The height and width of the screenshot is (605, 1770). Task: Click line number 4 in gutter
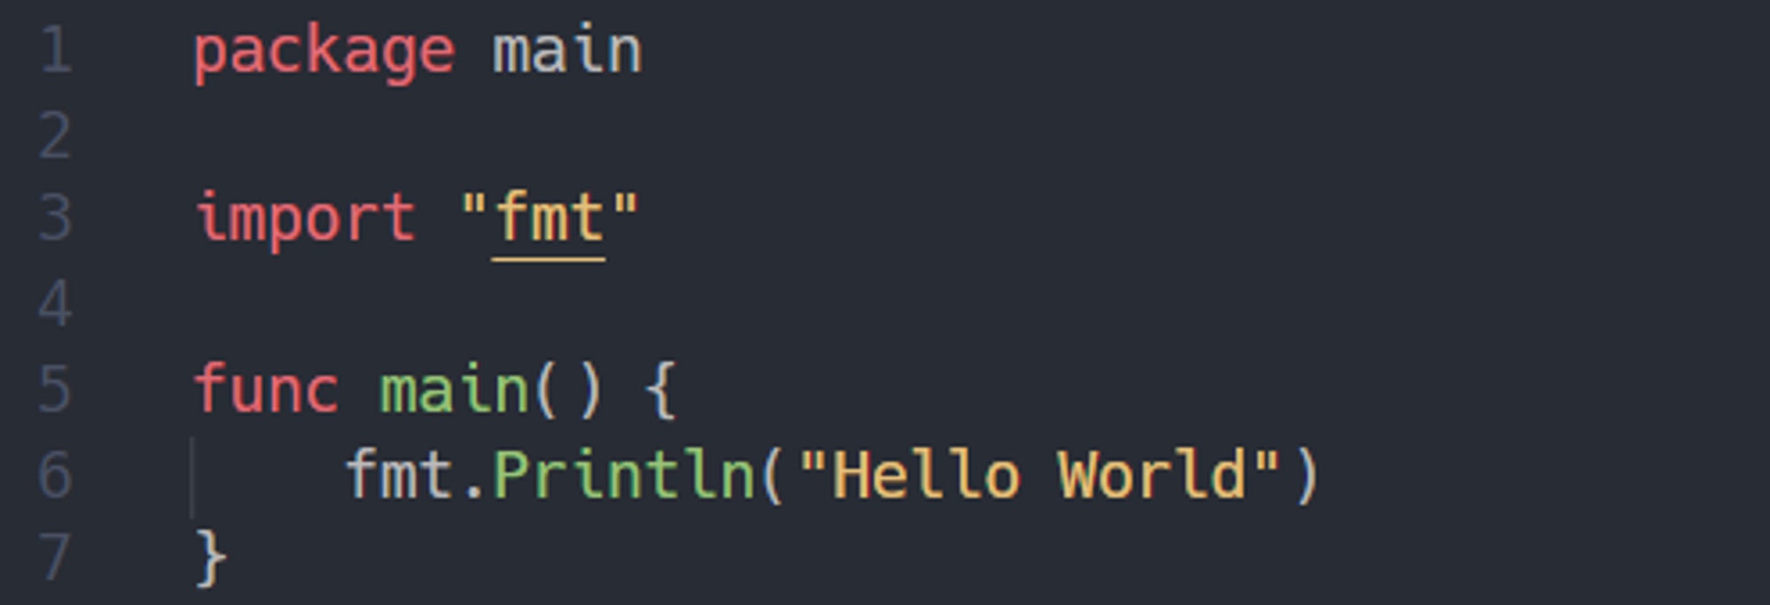tap(55, 304)
